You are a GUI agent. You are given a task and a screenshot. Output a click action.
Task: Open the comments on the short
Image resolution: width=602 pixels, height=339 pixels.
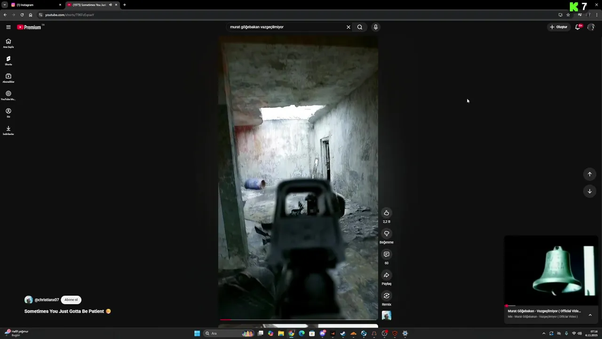pyautogui.click(x=387, y=254)
